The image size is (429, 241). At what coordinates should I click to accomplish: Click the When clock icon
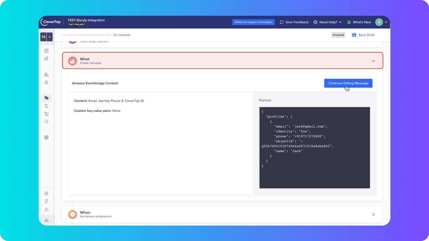coord(72,215)
